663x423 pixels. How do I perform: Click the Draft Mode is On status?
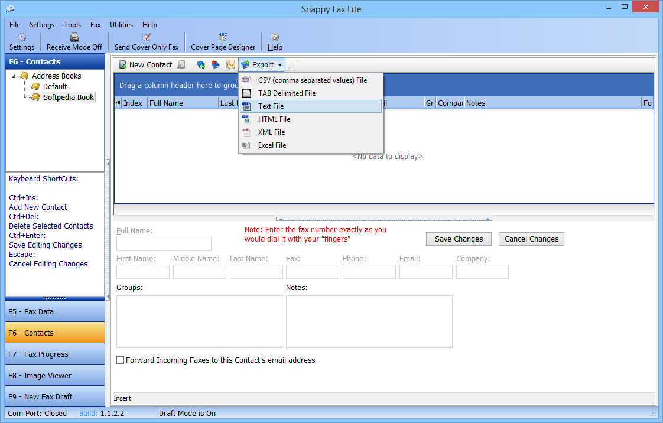pos(187,414)
